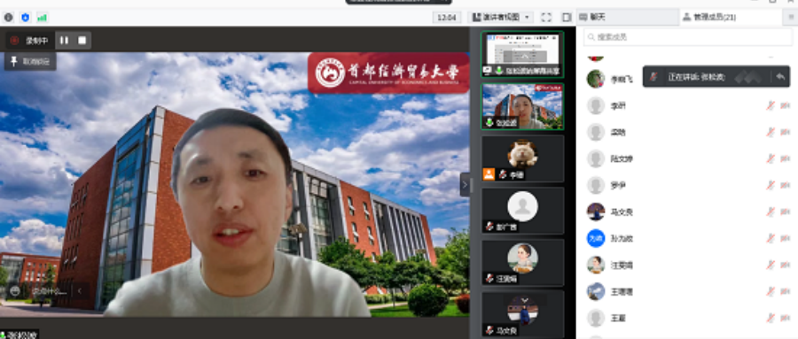The width and height of the screenshot is (798, 339).
Task: Enter full screen with the corner-brackets icon
Action: tap(546, 18)
